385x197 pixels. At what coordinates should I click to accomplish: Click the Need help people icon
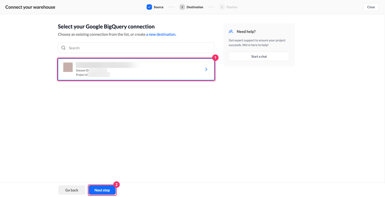click(x=231, y=31)
